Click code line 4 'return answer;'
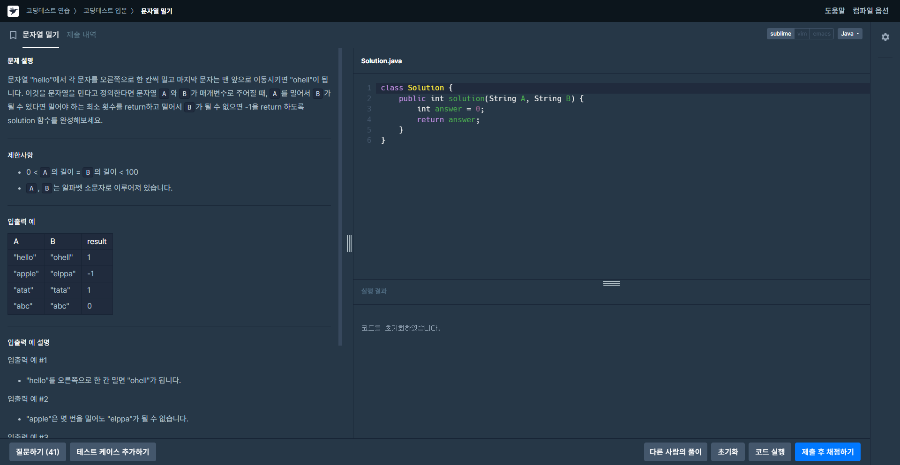The image size is (900, 465). [x=448, y=120]
